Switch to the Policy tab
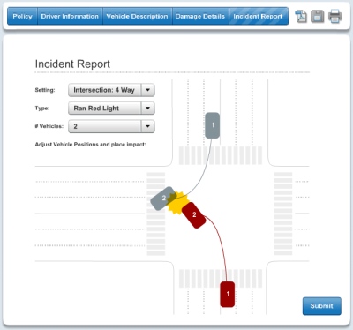Image resolution: width=353 pixels, height=330 pixels. tap(22, 16)
